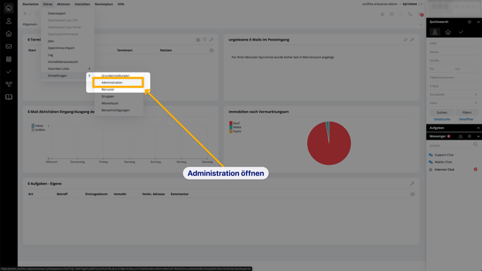This screenshot has height=271, width=482.
Task: Open the tasks checkmark icon in sidebar
Action: (x=8, y=71)
